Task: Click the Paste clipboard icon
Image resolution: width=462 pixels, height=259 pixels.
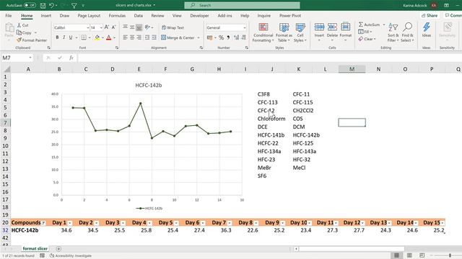Action: click(x=9, y=27)
